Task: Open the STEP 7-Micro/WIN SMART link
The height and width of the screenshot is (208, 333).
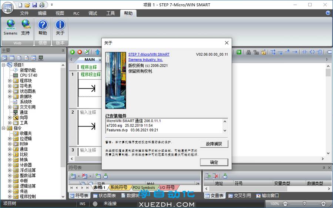Action: [x=149, y=54]
